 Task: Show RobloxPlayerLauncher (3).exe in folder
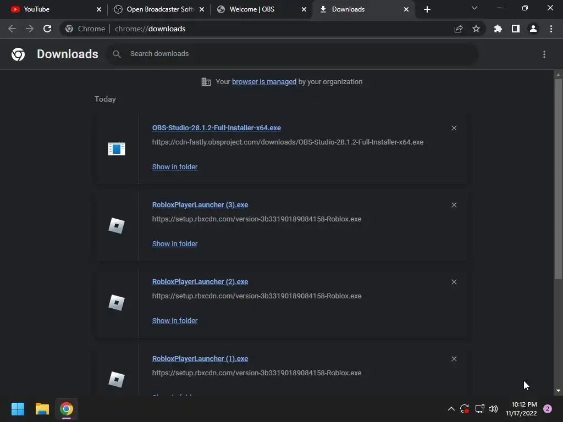tap(175, 243)
